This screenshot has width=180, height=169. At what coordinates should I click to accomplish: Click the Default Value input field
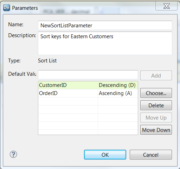(x=88, y=75)
